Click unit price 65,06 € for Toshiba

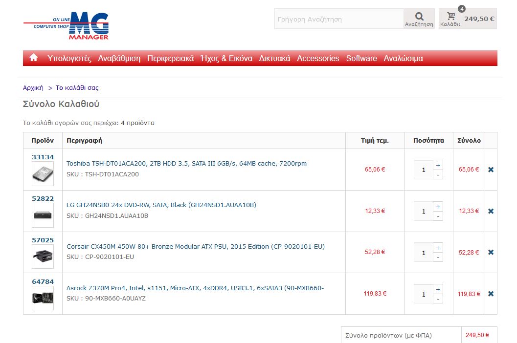click(x=375, y=170)
